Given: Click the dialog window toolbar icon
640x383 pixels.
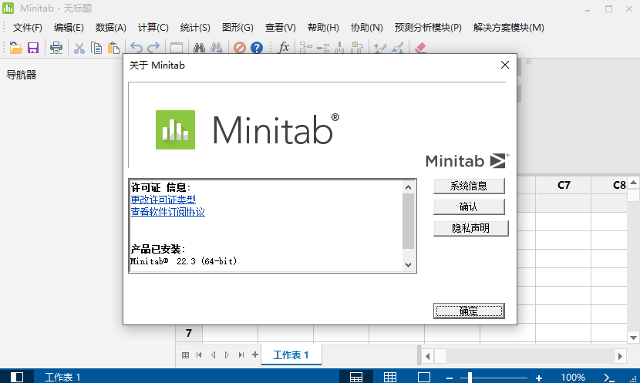Looking at the screenshot, I should (177, 48).
